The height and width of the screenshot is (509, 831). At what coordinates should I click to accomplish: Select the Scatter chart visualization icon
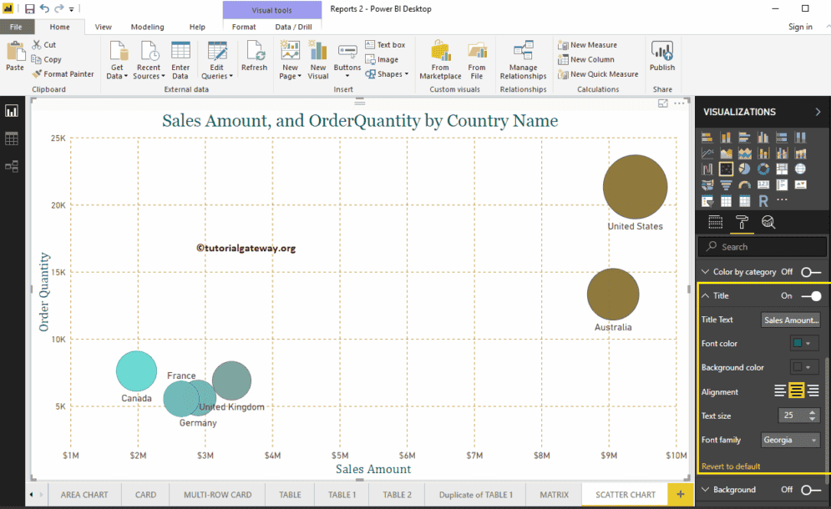(726, 169)
